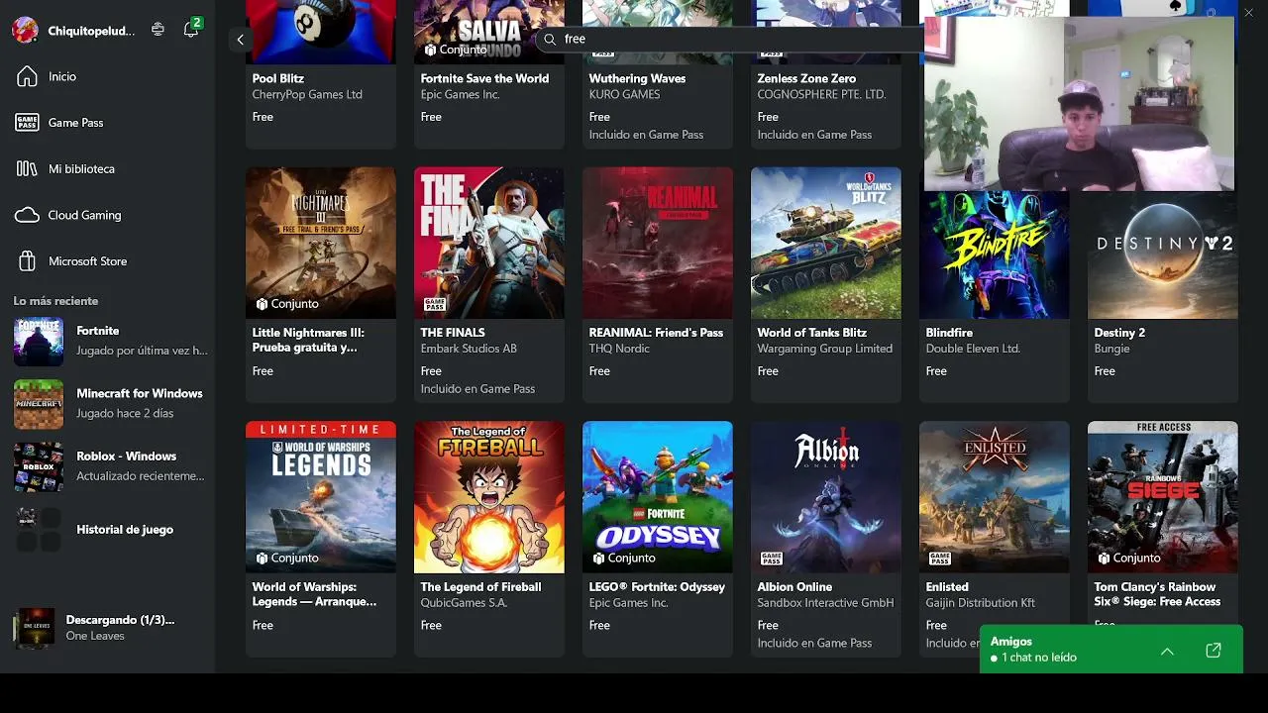Image resolution: width=1268 pixels, height=713 pixels.
Task: Expand the Amigos chat panel chevron
Action: pyautogui.click(x=1167, y=651)
